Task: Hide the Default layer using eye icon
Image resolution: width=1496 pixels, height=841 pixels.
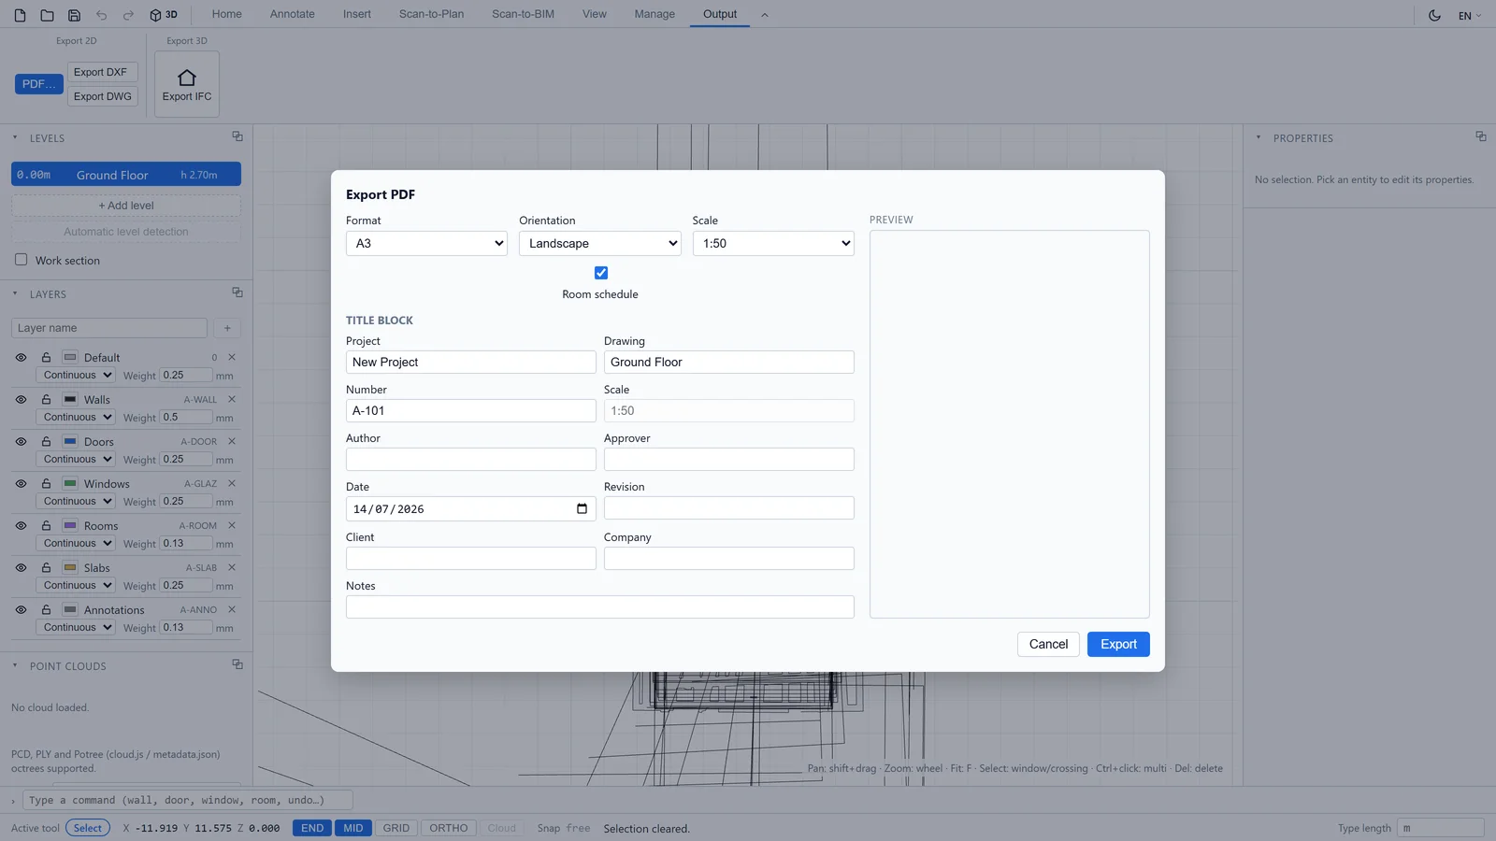Action: (21, 357)
